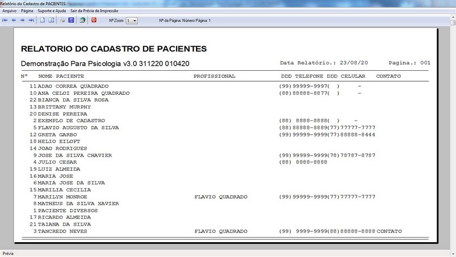Select patient row DENISE PEREIRA
The width and height of the screenshot is (456, 257).
tap(58, 114)
